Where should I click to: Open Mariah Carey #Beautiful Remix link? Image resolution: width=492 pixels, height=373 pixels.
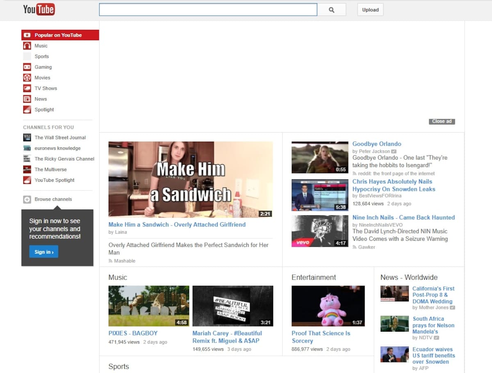(227, 337)
